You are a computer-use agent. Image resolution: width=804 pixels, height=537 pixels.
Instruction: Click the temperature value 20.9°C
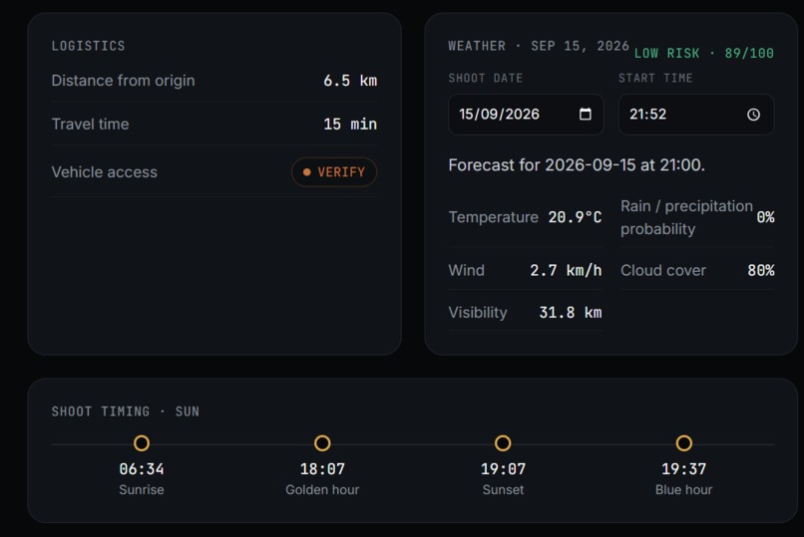[575, 217]
